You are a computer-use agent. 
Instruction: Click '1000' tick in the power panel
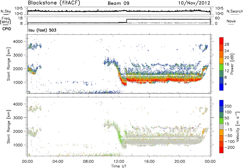tap(18, 82)
